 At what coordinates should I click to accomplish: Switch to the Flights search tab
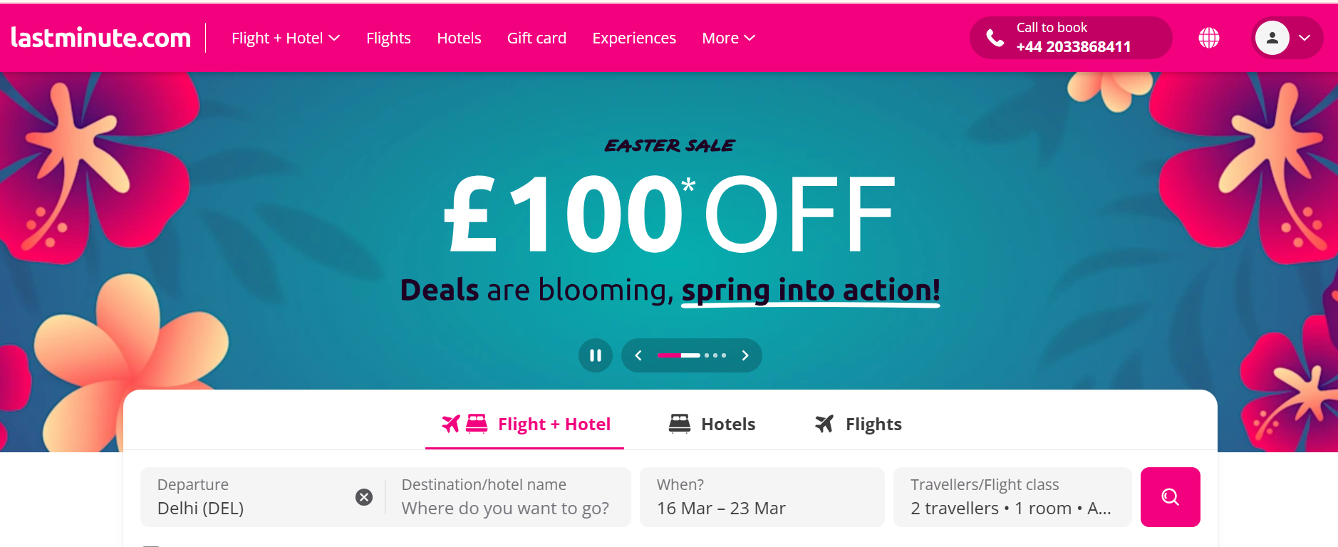click(859, 424)
